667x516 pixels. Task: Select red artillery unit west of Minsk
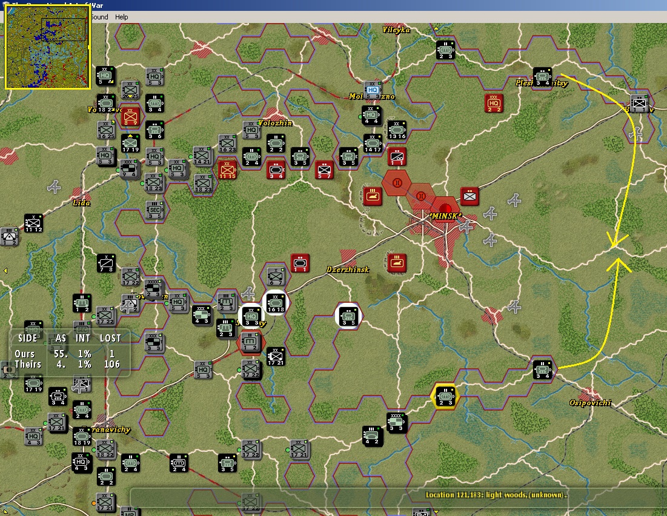(x=373, y=197)
